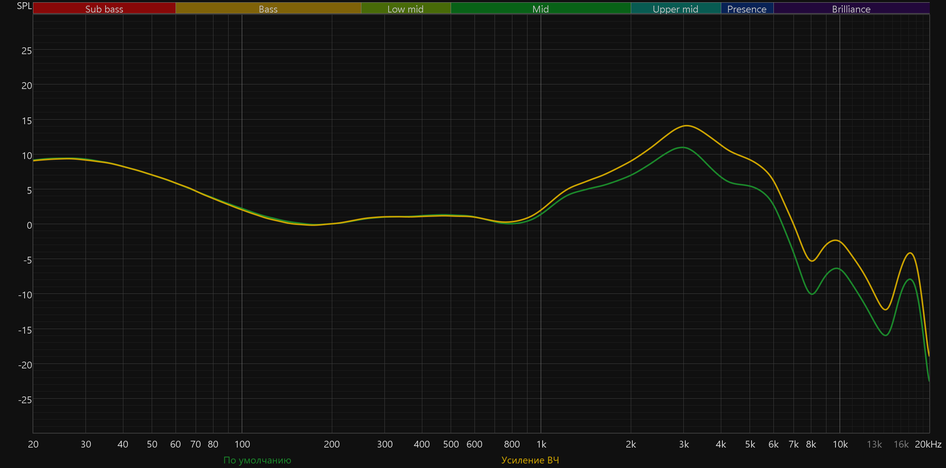Toggle the green 'По умолчанию' legend entry

[x=257, y=460]
